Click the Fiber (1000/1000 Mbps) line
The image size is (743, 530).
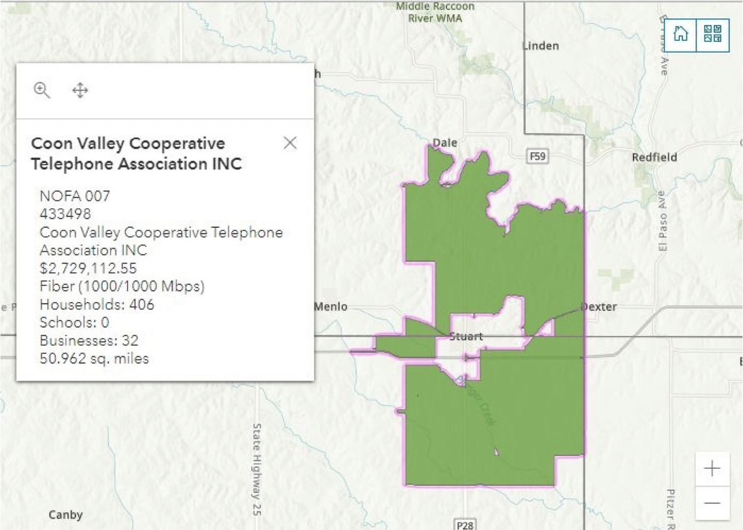[122, 286]
